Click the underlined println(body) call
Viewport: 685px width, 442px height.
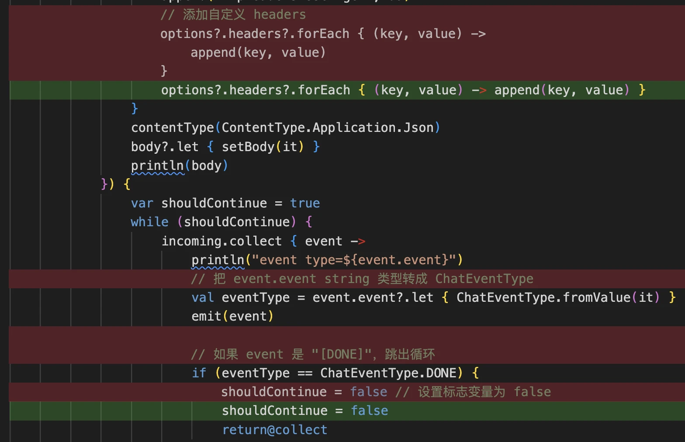[157, 166]
